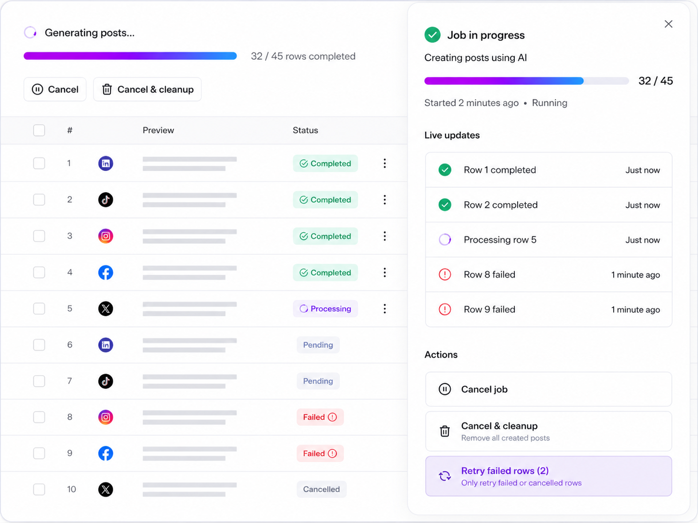Click the preview placeholder text in row 6
This screenshot has height=523, width=698.
(189, 345)
